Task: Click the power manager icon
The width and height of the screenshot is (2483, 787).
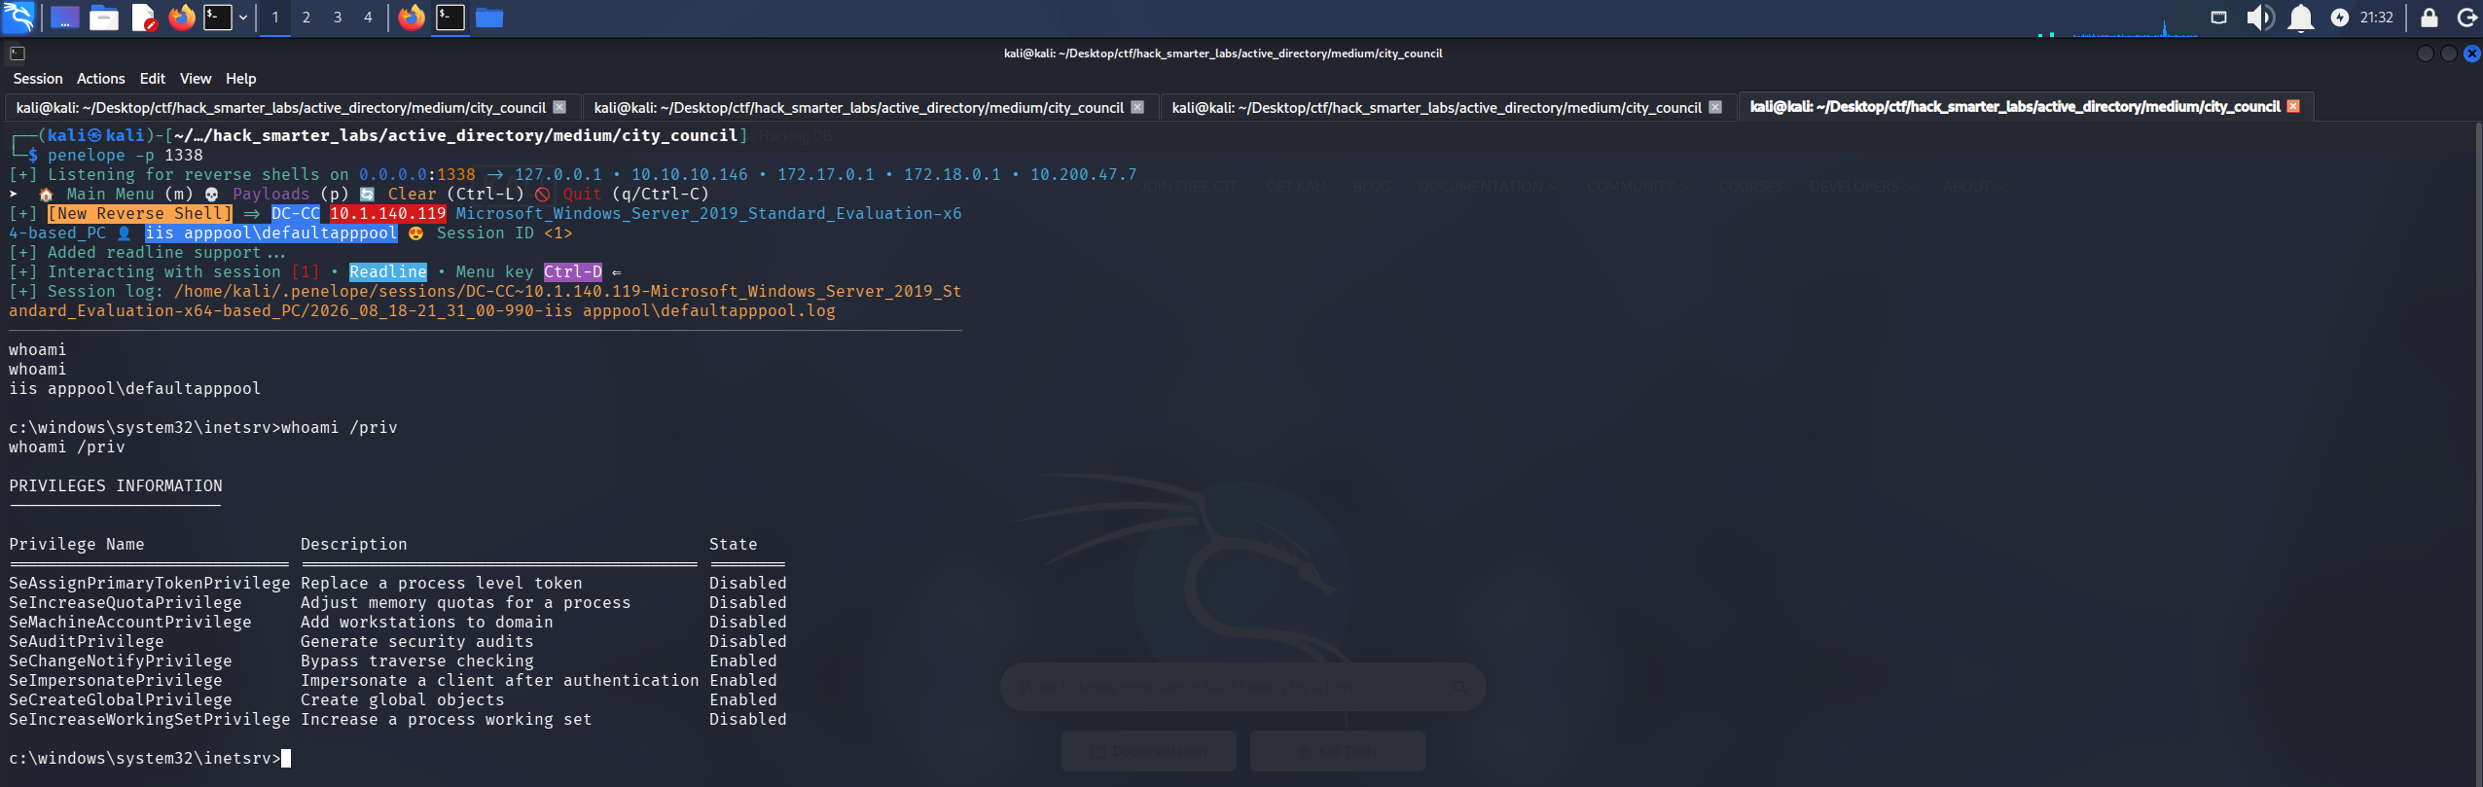Action: 2340,17
